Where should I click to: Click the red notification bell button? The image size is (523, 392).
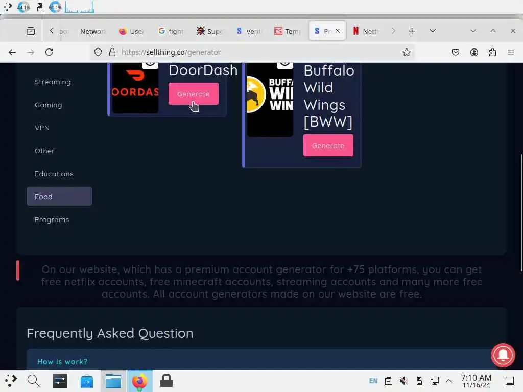coord(503,355)
